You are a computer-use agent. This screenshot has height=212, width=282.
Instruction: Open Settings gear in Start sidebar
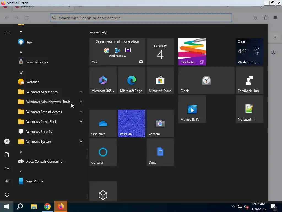[x=7, y=181]
